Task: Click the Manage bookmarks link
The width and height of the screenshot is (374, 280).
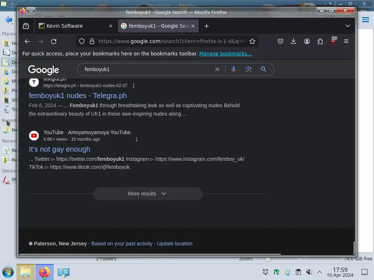Action: (225, 54)
